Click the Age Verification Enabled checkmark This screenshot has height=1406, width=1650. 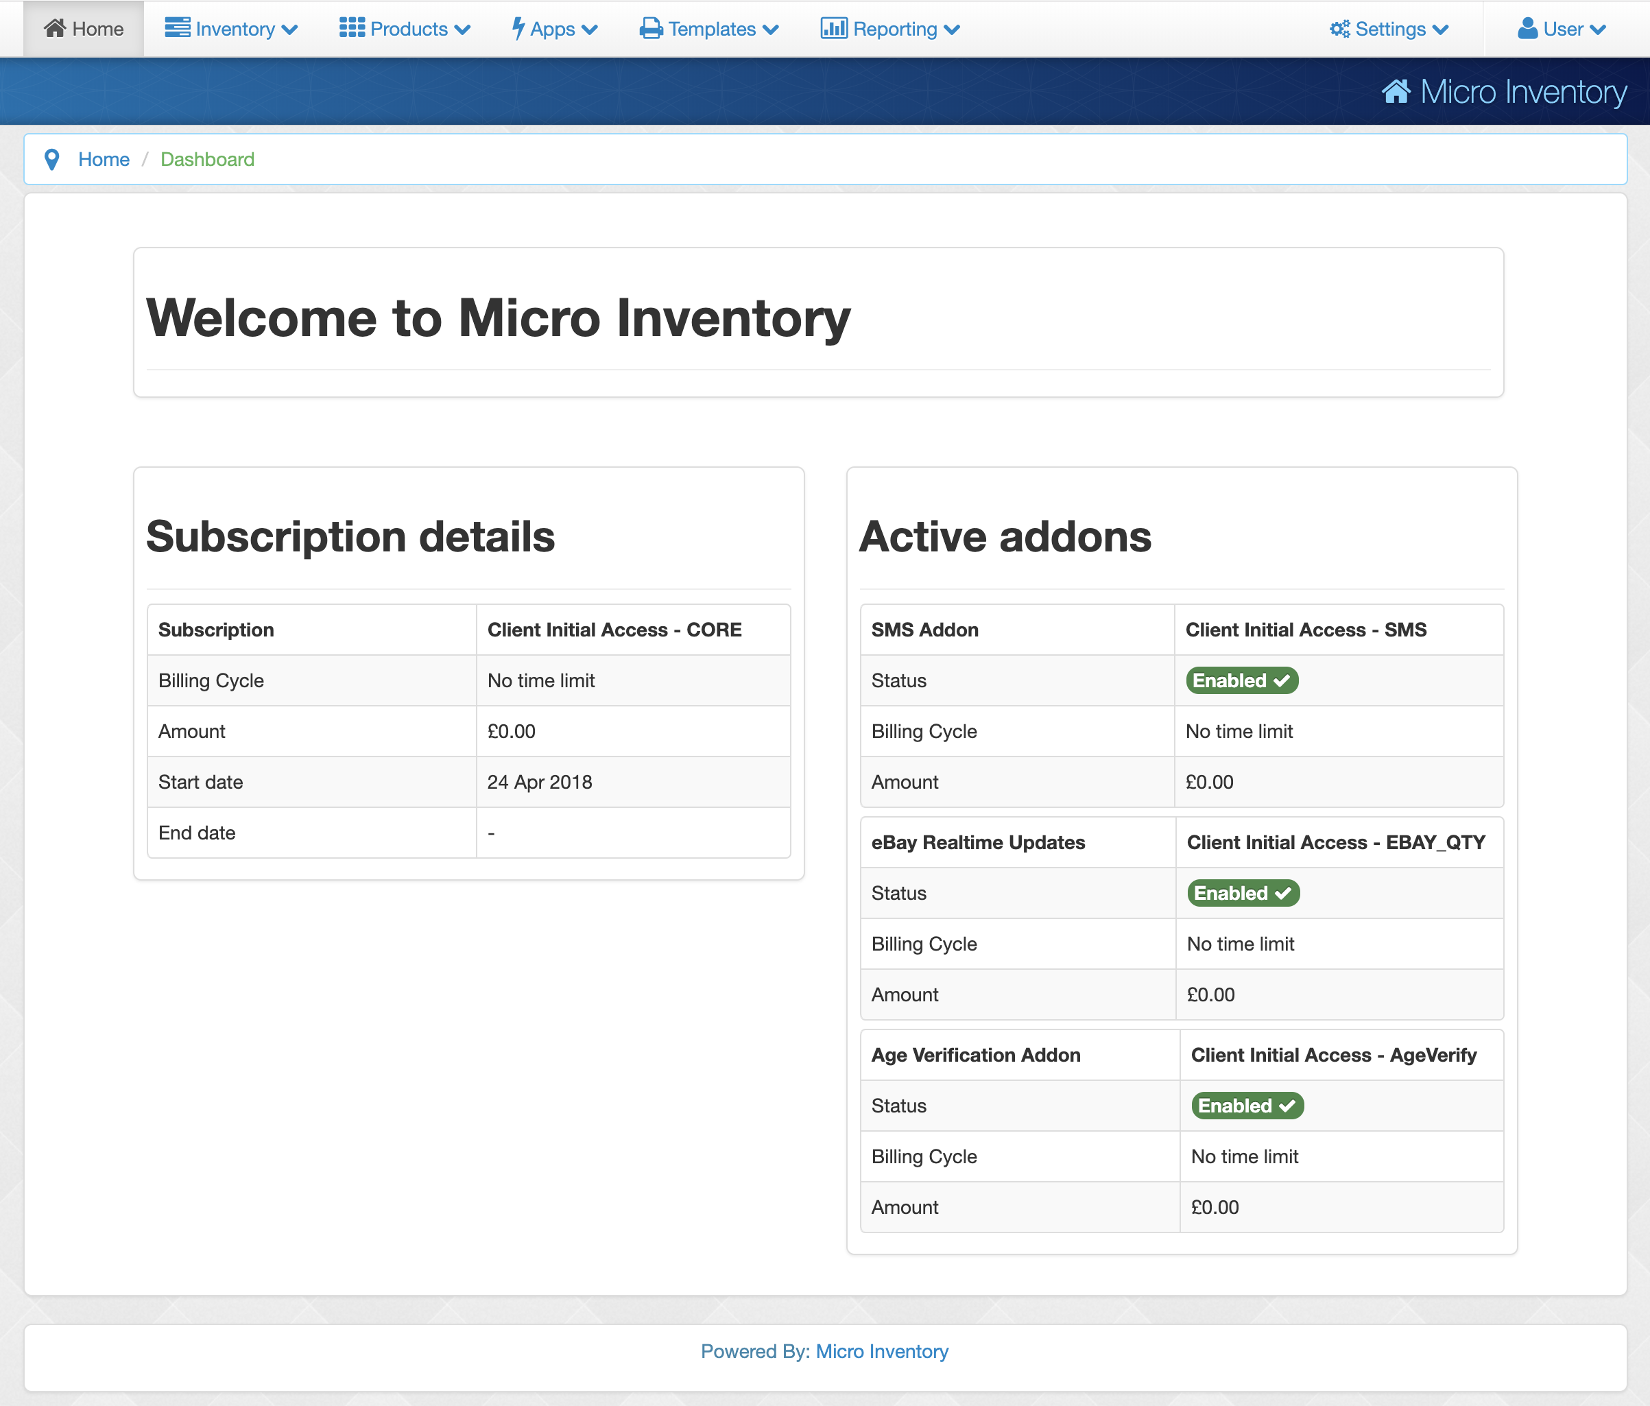[1287, 1106]
